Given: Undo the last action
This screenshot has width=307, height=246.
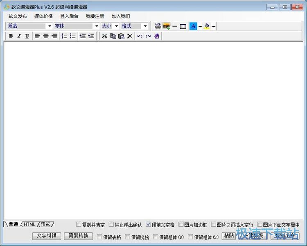Looking at the screenshot, I should [x=140, y=36].
